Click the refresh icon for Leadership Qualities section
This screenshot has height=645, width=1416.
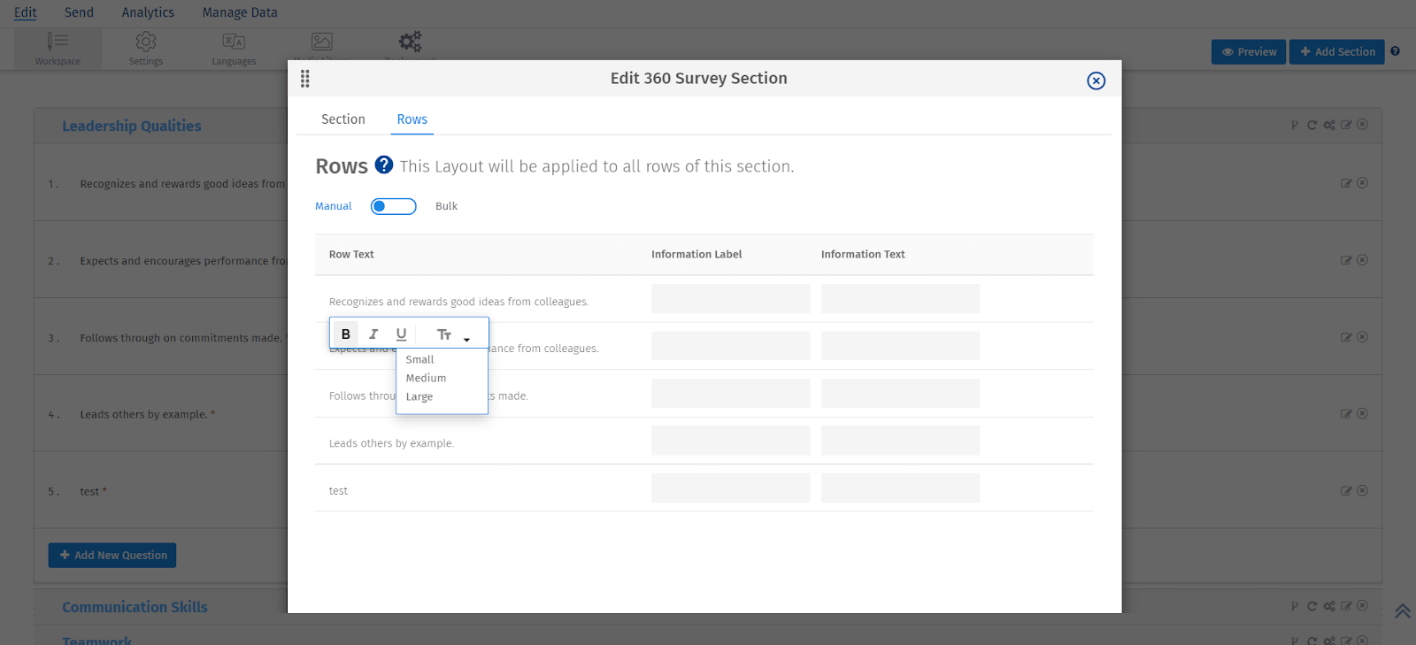click(x=1312, y=125)
